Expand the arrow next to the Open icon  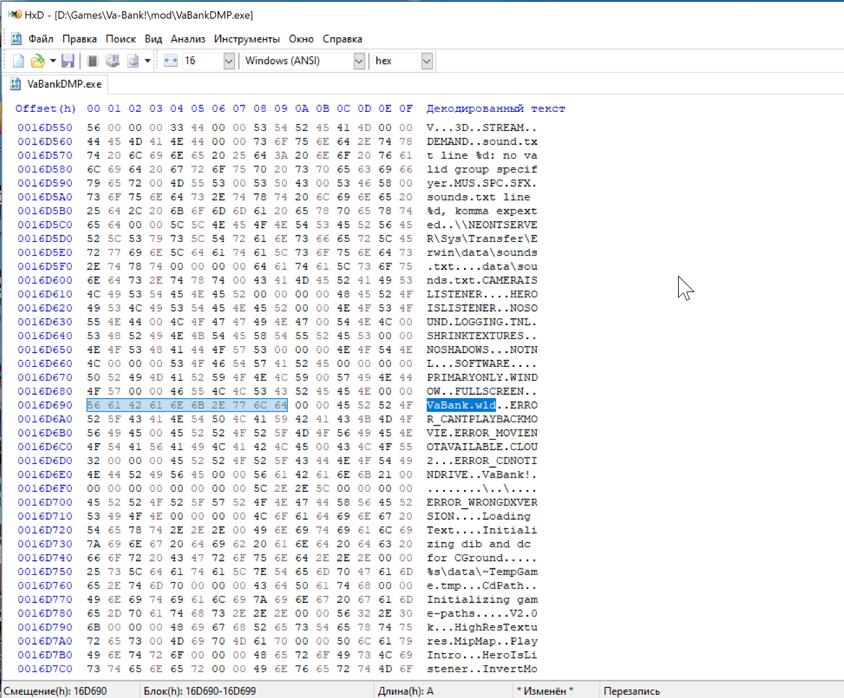[x=53, y=61]
